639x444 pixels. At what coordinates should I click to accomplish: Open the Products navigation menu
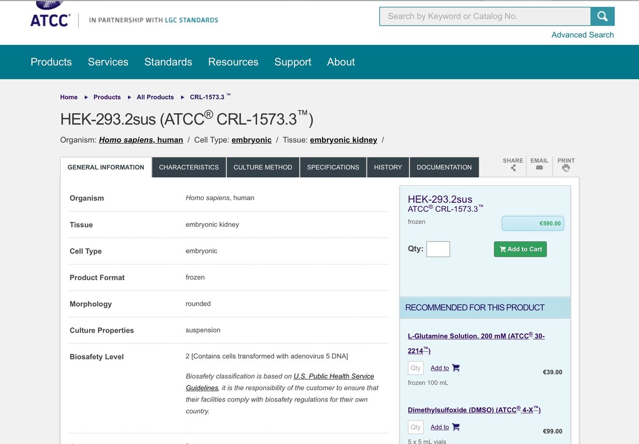point(51,62)
